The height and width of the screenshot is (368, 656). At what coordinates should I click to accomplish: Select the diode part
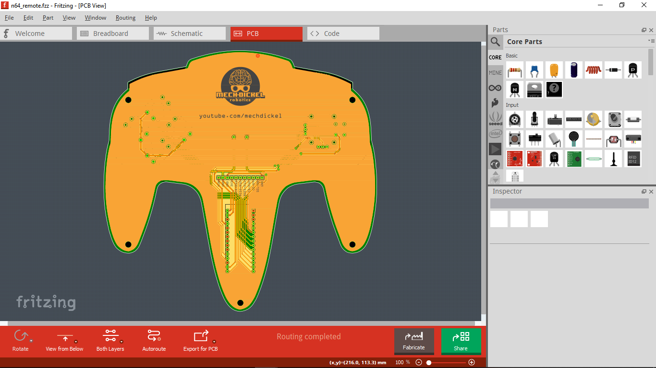(613, 70)
